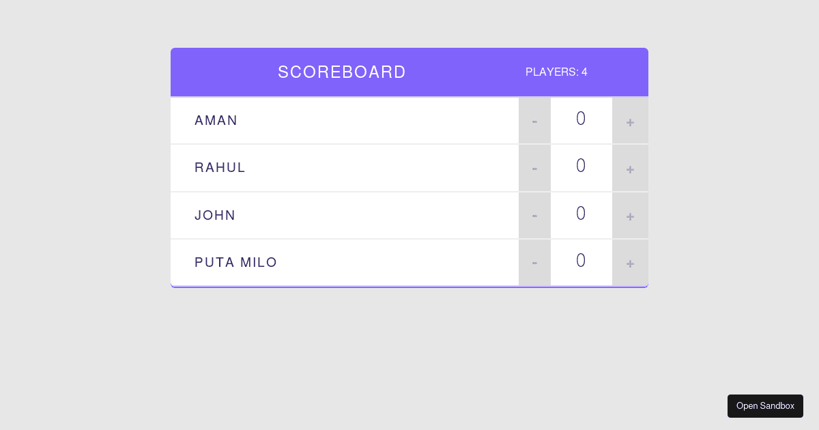The image size is (819, 430).
Task: Click John's score display
Action: coord(581,214)
